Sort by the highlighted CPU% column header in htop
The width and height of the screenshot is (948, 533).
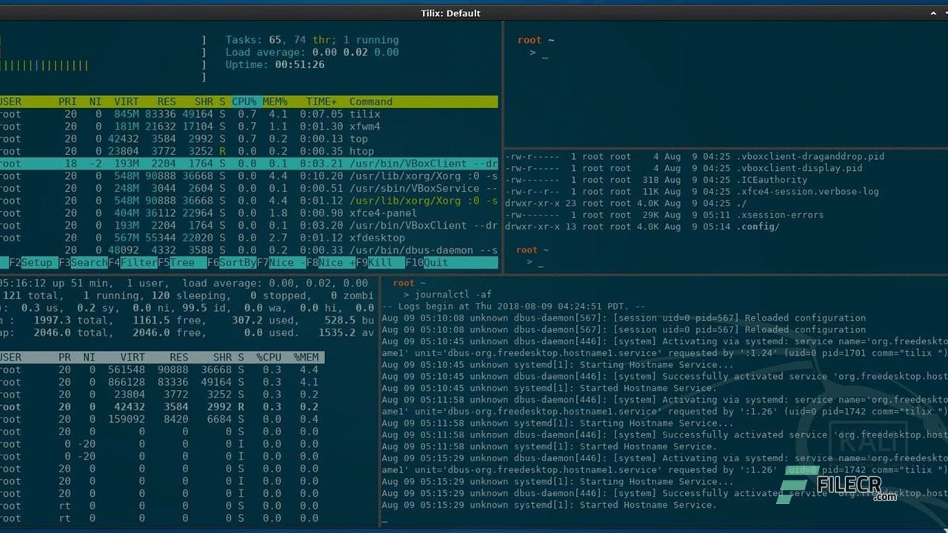[244, 102]
